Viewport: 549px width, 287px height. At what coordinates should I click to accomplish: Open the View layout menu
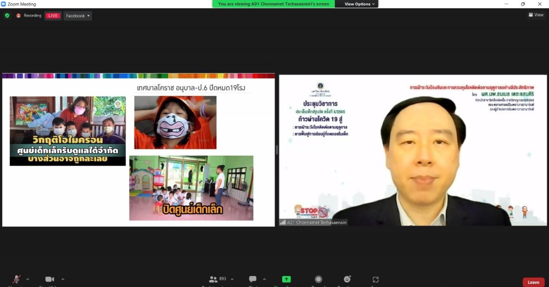[535, 15]
